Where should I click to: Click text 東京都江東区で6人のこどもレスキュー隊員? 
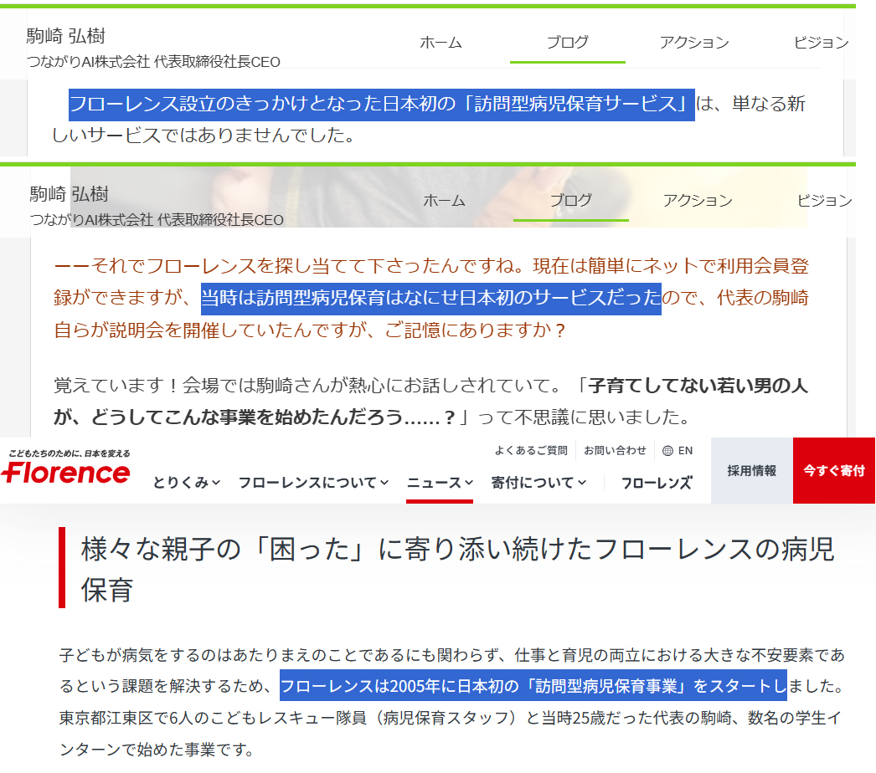coord(213,718)
